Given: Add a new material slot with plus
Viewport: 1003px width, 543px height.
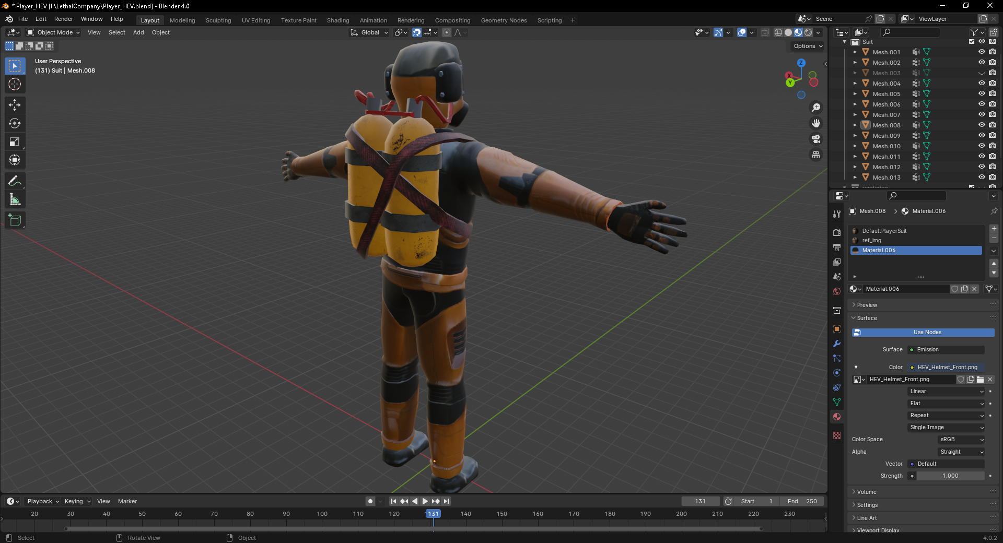Looking at the screenshot, I should (x=994, y=229).
